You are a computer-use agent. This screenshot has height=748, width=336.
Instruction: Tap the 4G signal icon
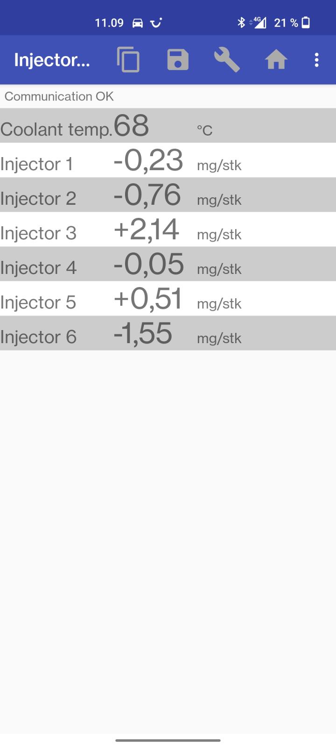coord(259,22)
